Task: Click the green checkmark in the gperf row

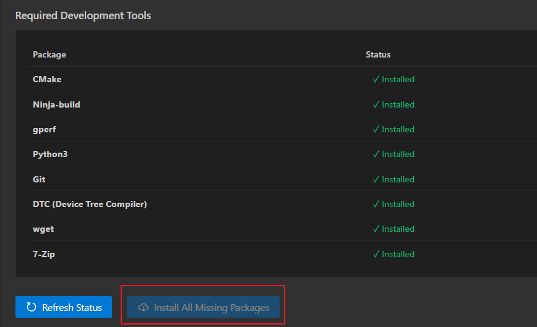Action: [376, 129]
